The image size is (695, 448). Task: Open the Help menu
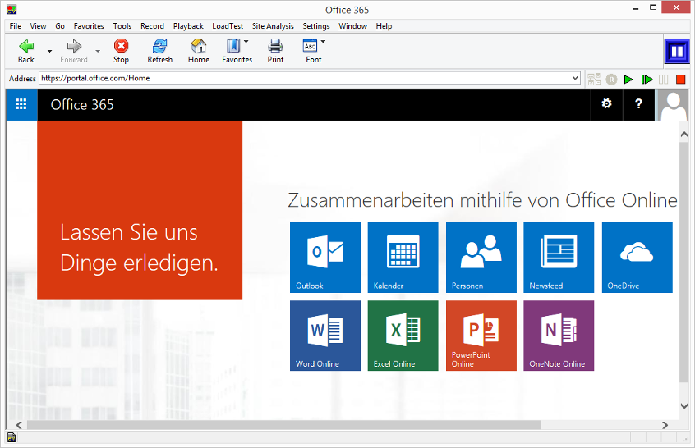tap(384, 26)
